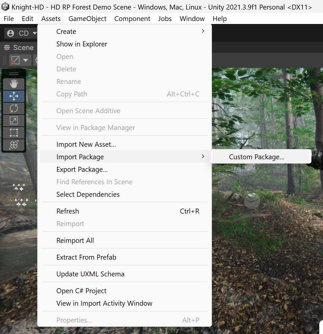Click Open C# Project

point(81,291)
